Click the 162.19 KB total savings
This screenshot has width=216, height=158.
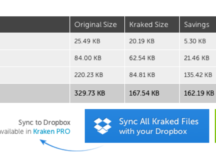(198, 93)
